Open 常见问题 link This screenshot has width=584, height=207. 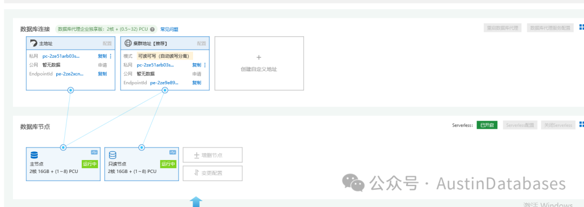[x=169, y=29]
